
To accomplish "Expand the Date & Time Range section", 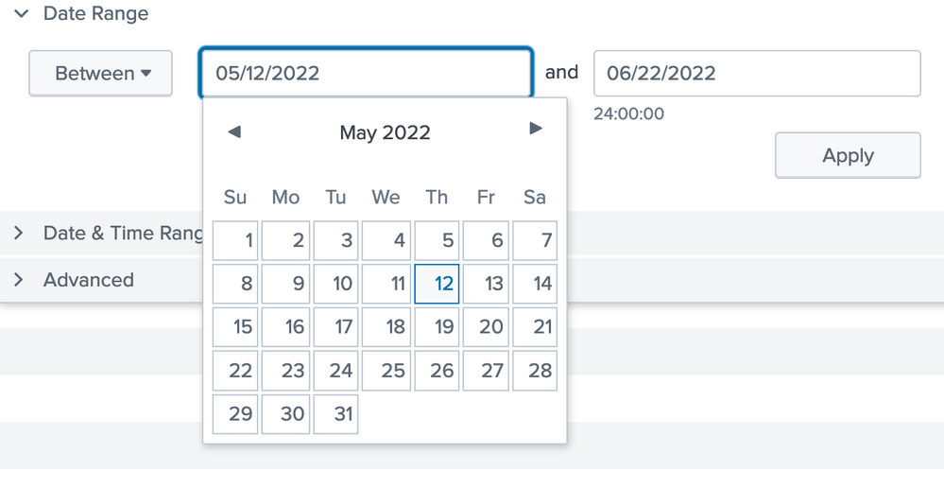I will click(x=19, y=234).
